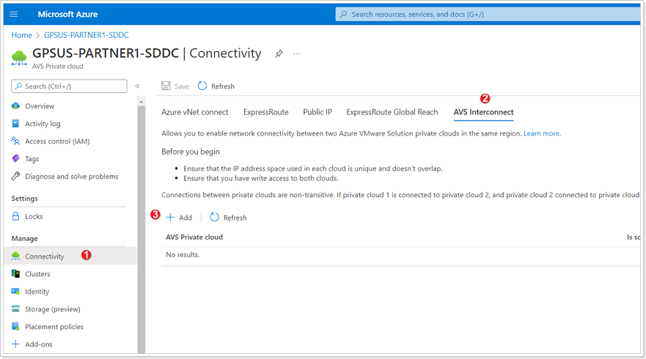The height and width of the screenshot is (359, 646).
Task: Open Diagnose and solve problems
Action: click(x=72, y=177)
